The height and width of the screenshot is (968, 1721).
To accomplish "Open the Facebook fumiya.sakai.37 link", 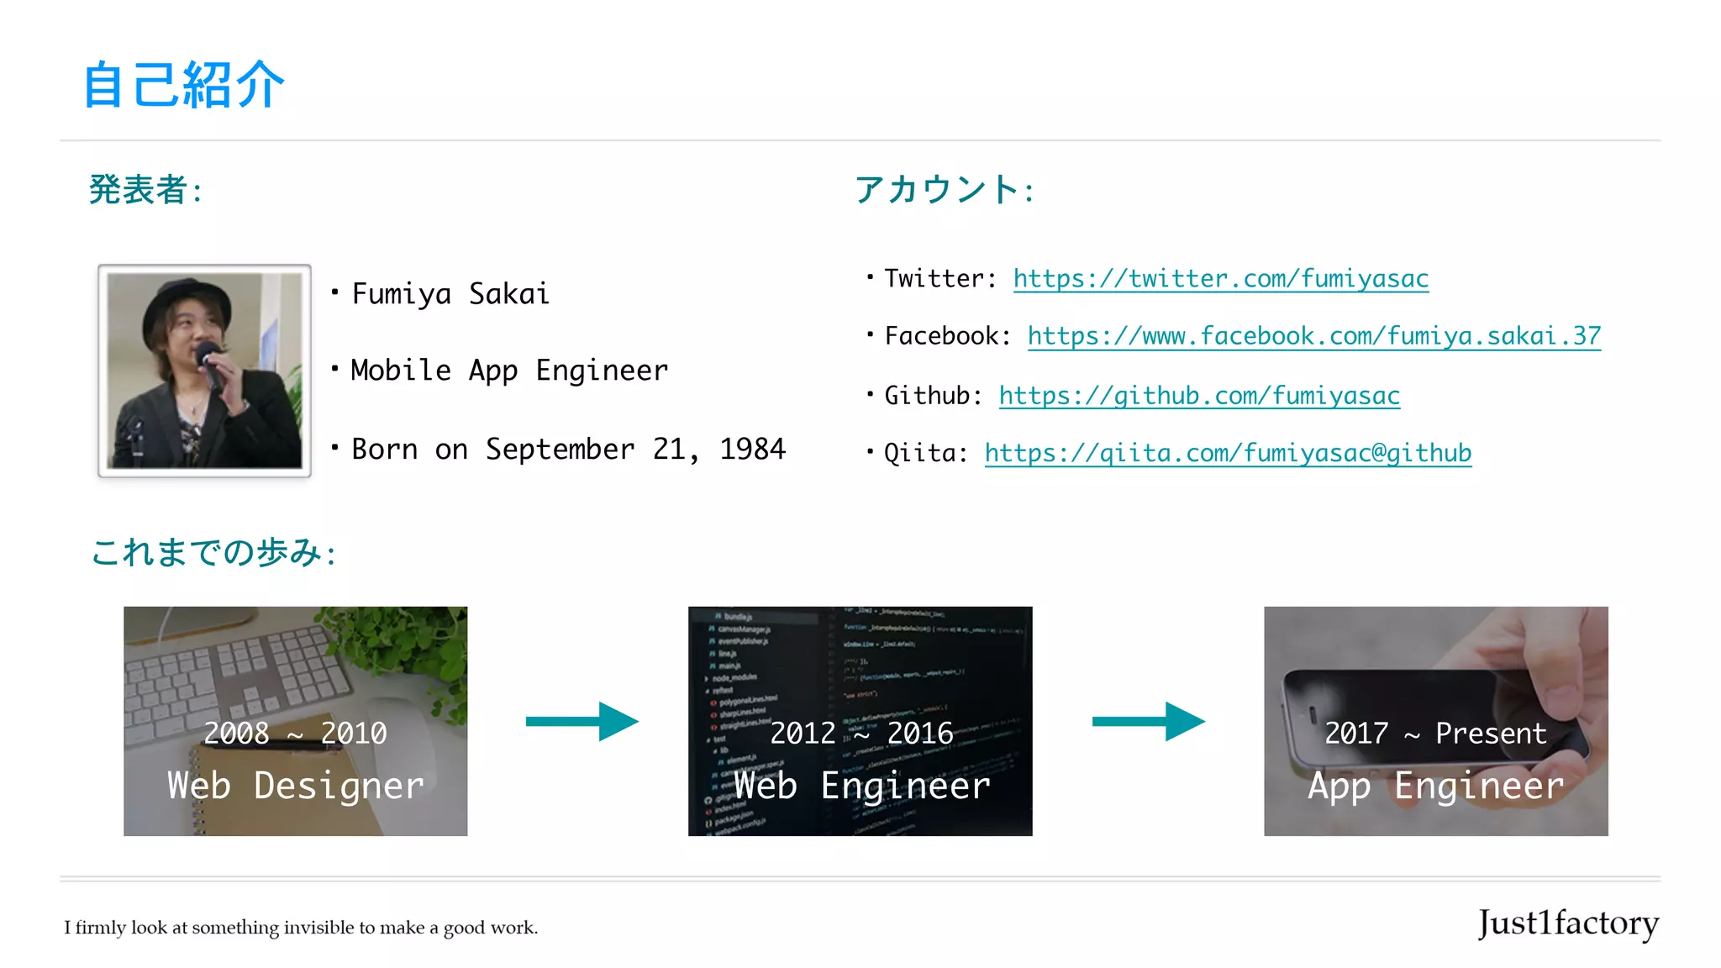I will 1313,336.
